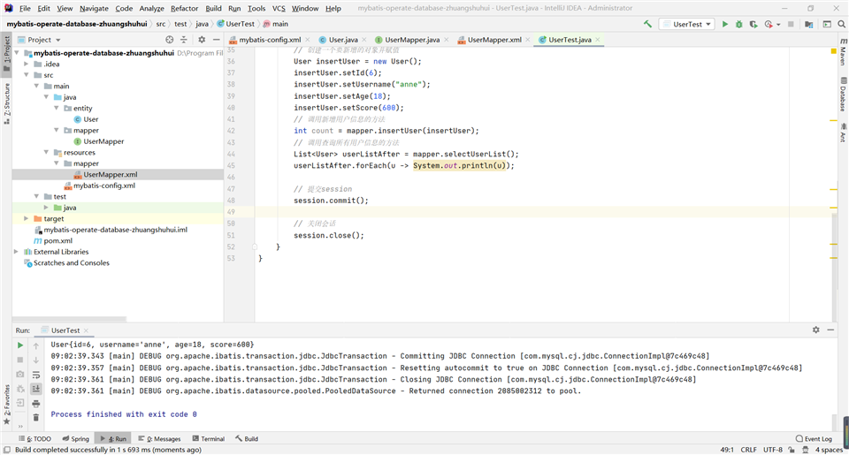Open the Build tool window button

pos(247,439)
